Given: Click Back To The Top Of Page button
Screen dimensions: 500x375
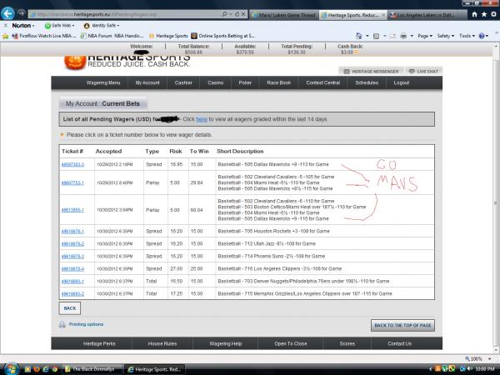Looking at the screenshot, I should 402,324.
